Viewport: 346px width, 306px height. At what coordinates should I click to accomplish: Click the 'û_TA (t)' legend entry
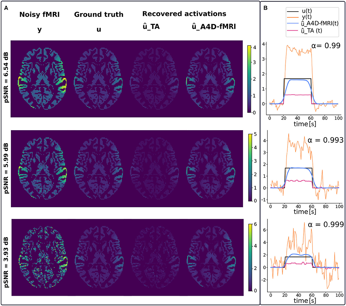(304, 30)
